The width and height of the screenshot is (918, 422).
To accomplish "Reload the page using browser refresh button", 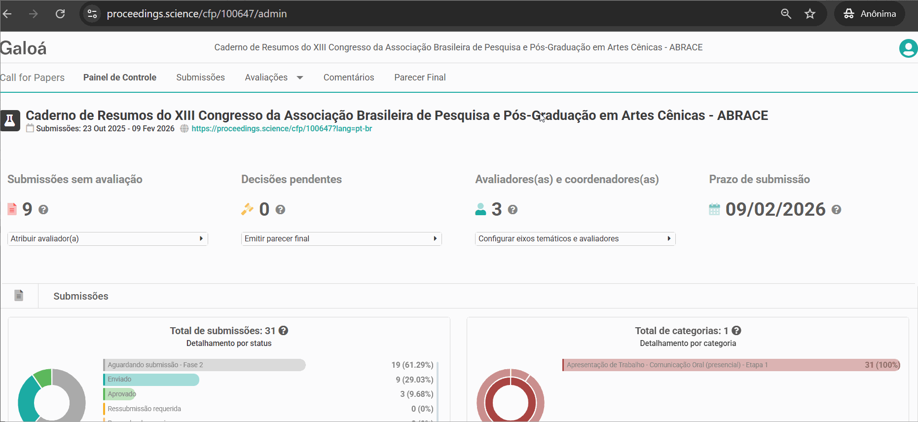I will coord(60,14).
